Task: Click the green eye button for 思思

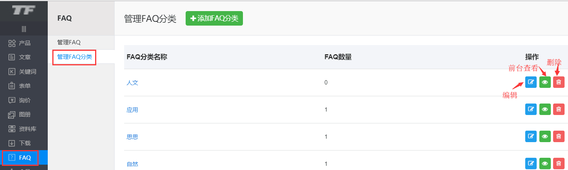Action: (545, 136)
